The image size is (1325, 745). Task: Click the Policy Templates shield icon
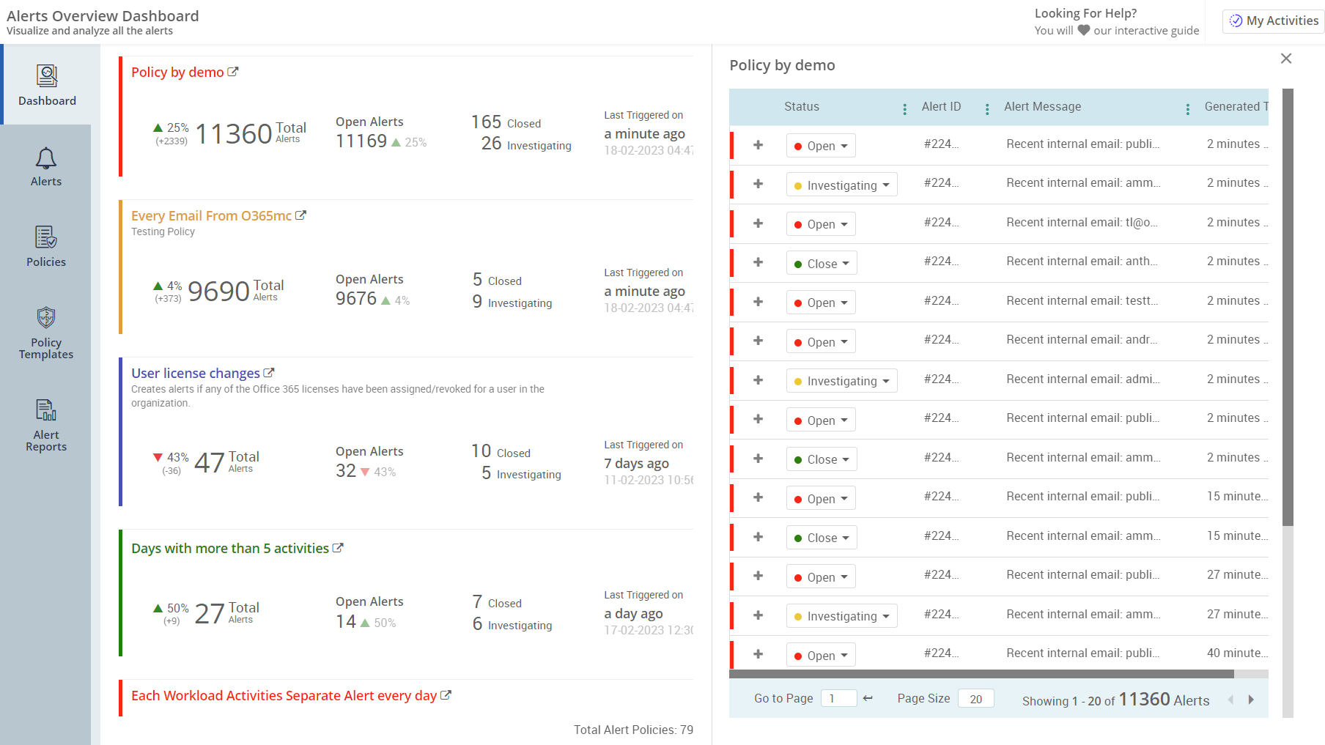coord(46,316)
